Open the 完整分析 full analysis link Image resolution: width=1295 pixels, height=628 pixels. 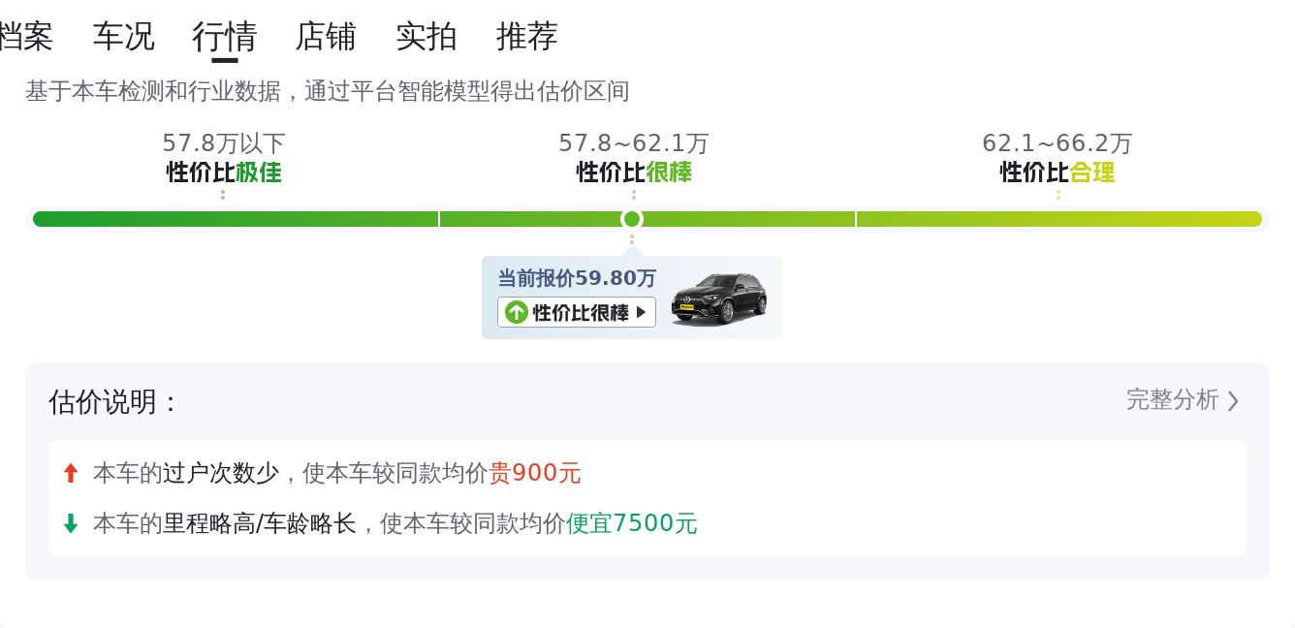click(x=1183, y=400)
